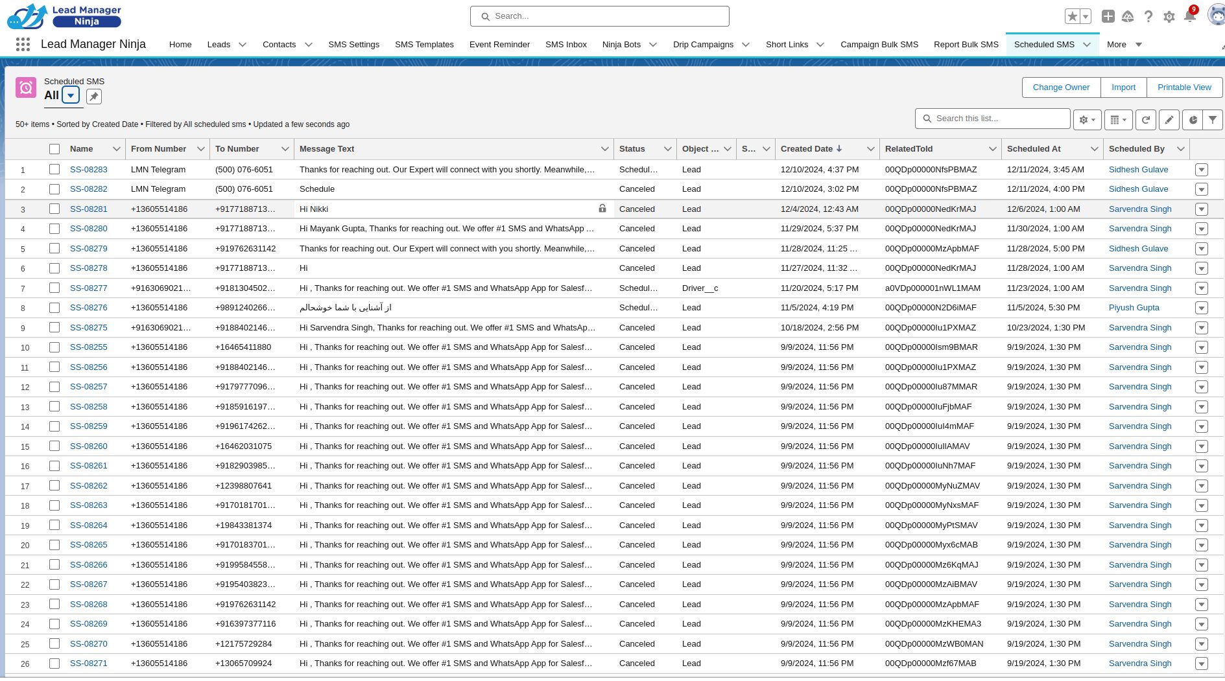Click the global create plus icon
The height and width of the screenshot is (681, 1225).
[x=1108, y=16]
